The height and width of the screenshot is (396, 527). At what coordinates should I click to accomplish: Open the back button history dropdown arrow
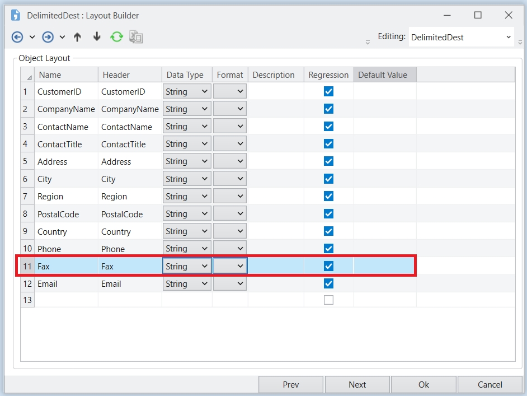(x=32, y=37)
